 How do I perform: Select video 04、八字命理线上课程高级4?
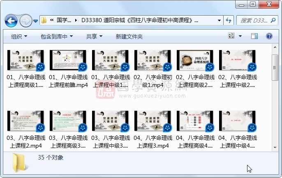[x=195, y=130]
